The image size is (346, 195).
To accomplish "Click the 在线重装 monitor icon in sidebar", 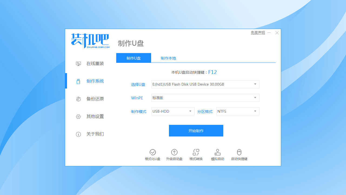I will (78, 64).
